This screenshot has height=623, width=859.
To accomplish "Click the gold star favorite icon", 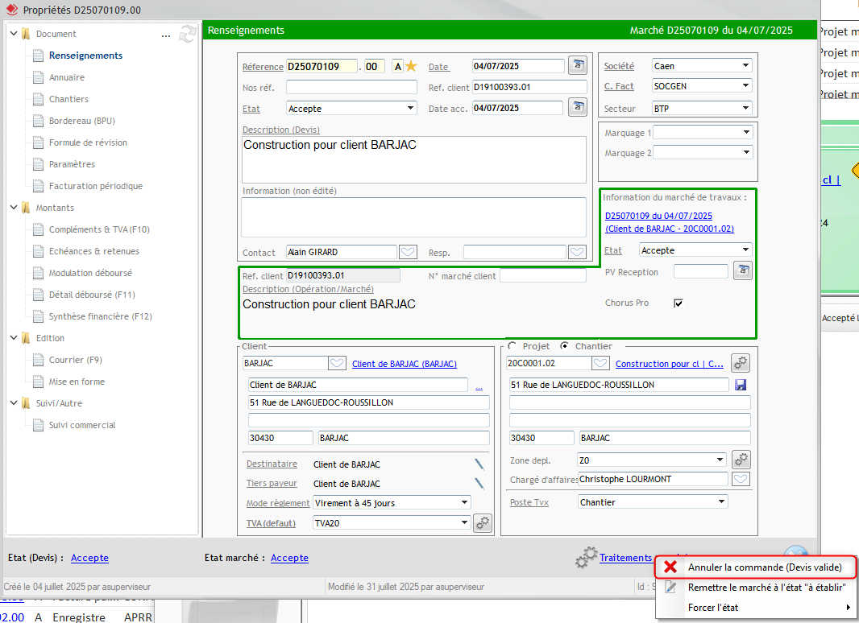I will click(411, 66).
